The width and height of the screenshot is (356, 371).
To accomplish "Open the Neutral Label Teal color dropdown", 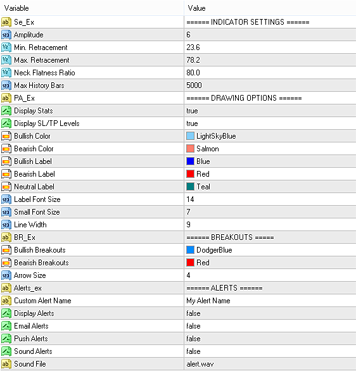I will click(x=270, y=187).
